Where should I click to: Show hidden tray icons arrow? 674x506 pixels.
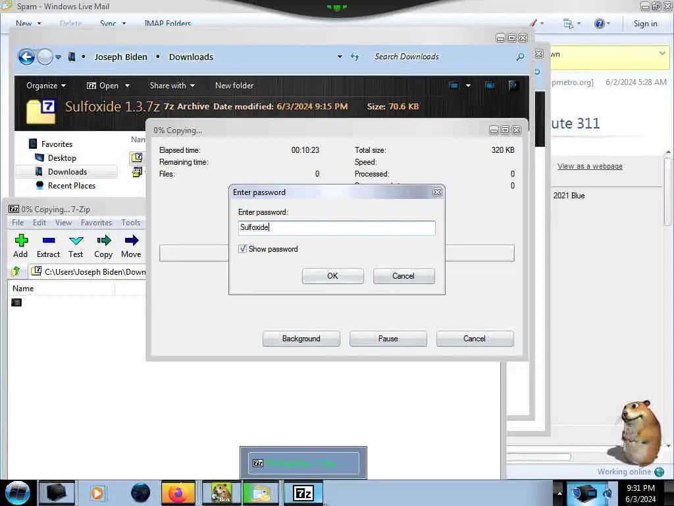click(x=559, y=493)
